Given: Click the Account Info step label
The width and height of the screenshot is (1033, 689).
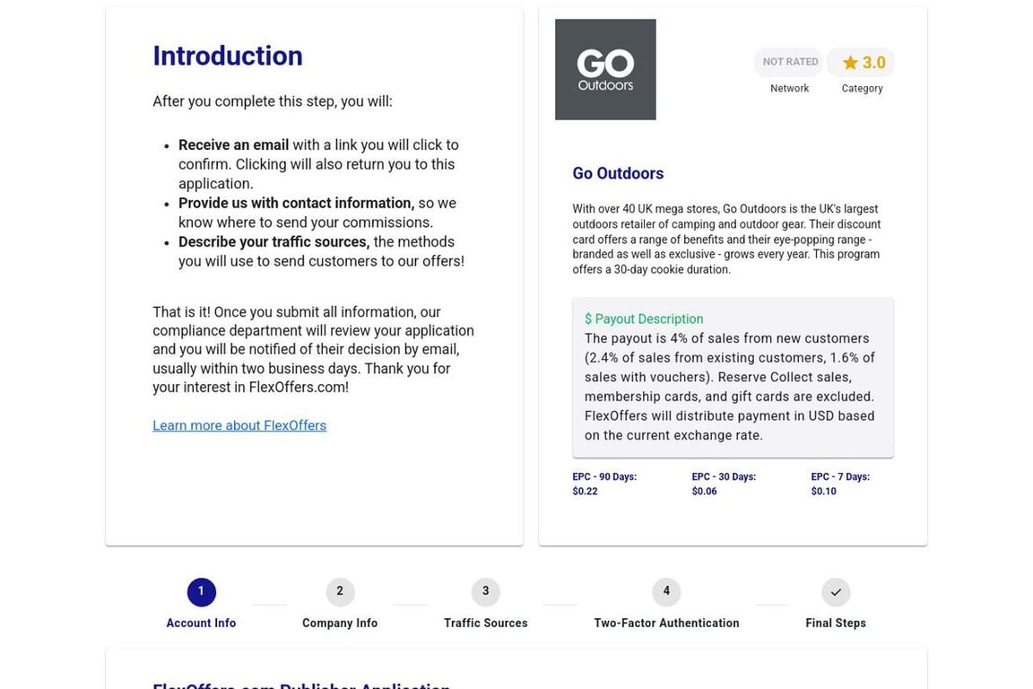Looking at the screenshot, I should 201,624.
